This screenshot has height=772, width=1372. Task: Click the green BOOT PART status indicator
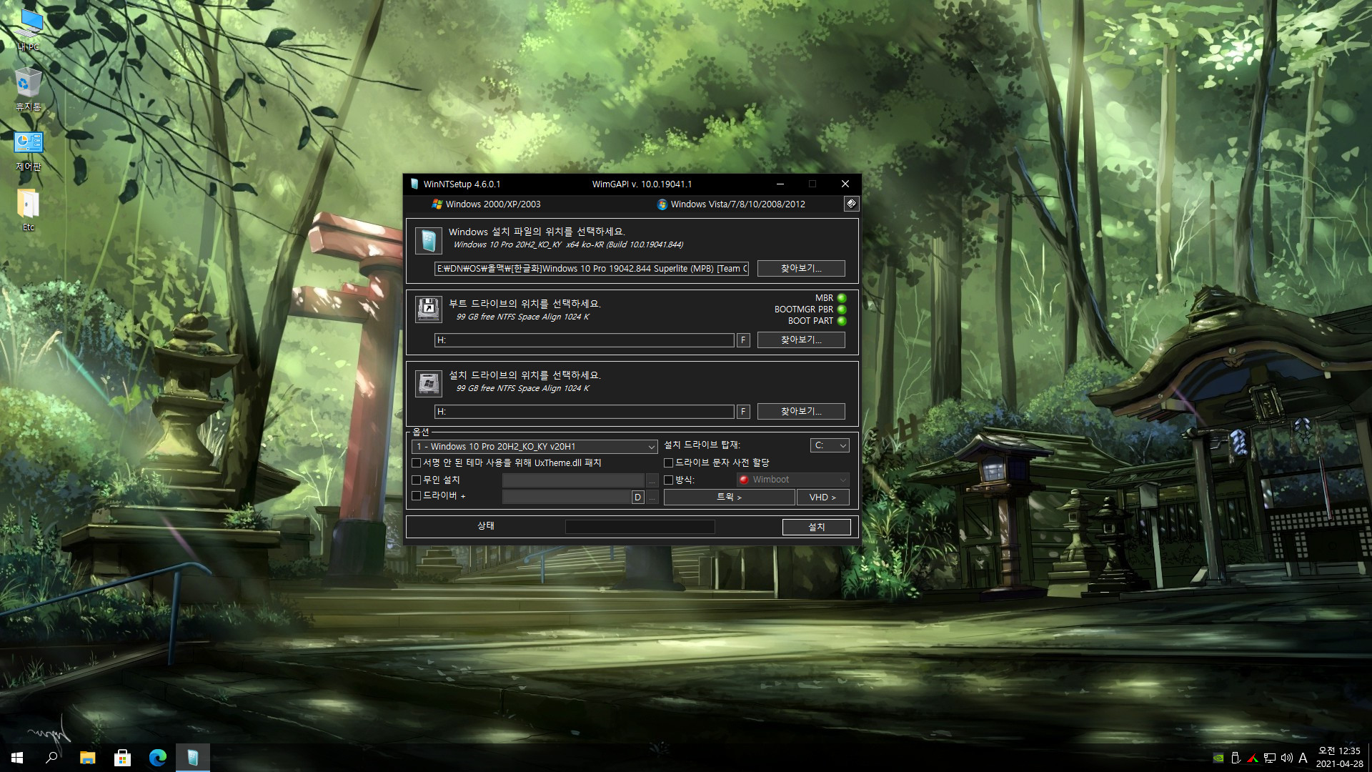[842, 321]
